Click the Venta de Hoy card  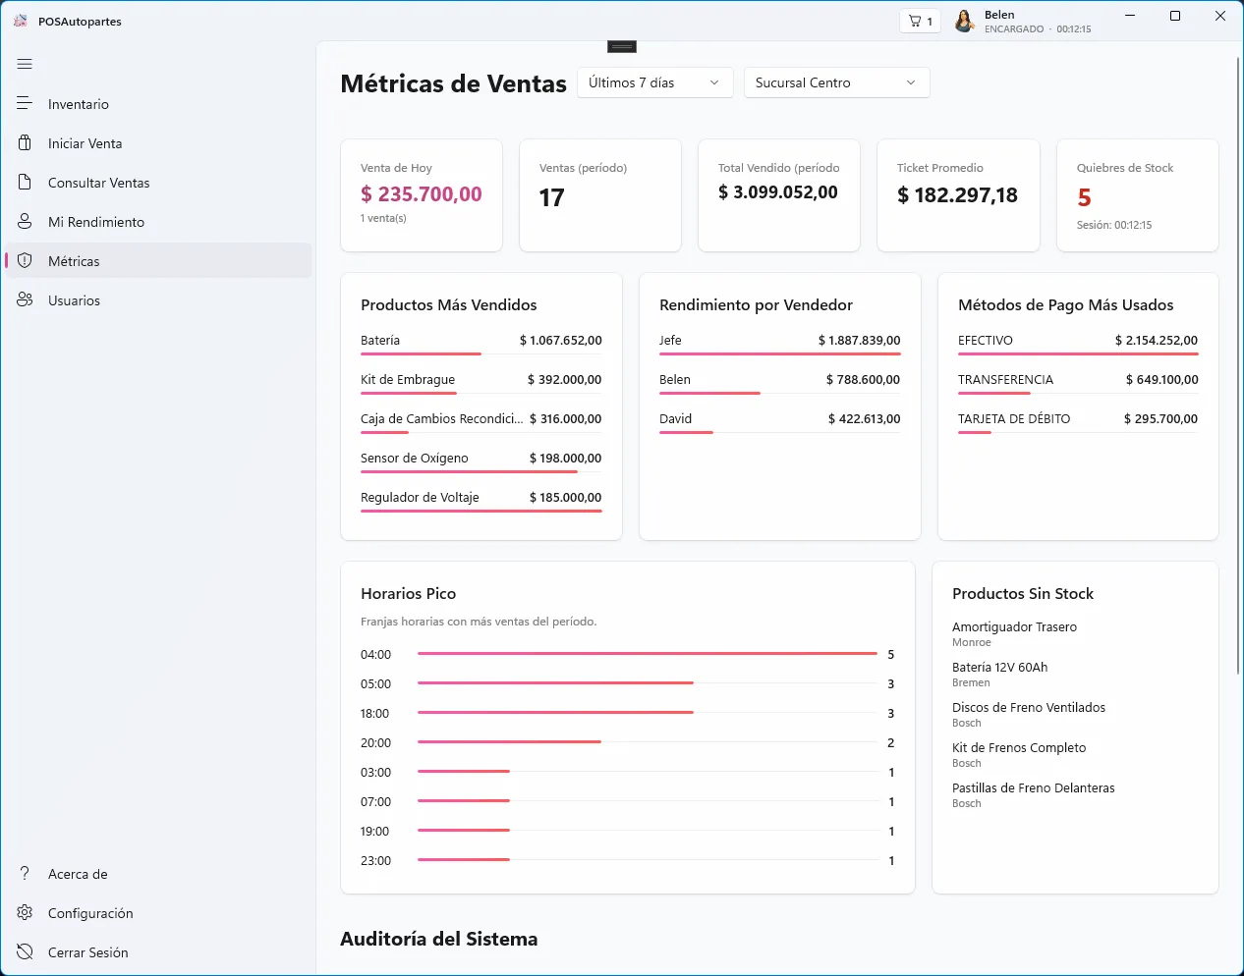coord(422,195)
